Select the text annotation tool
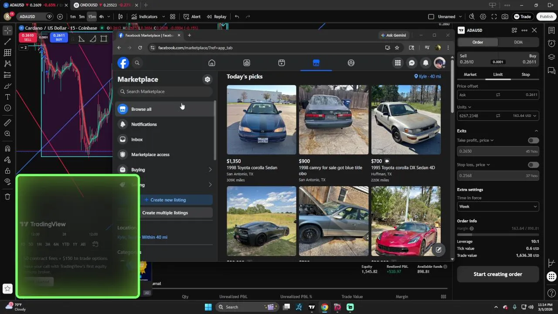Viewport: 558px width, 314px height. pyautogui.click(x=7, y=97)
